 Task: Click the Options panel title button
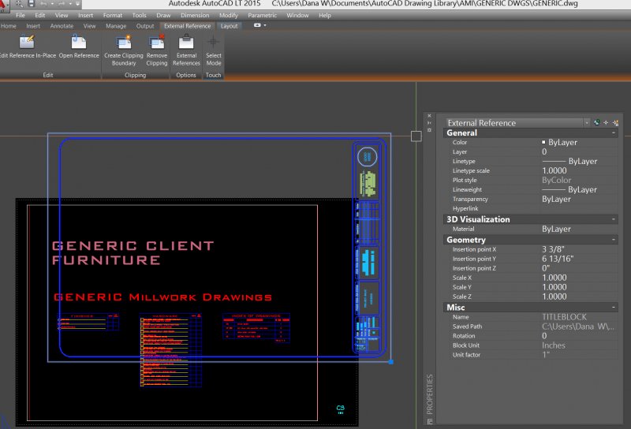(x=186, y=75)
